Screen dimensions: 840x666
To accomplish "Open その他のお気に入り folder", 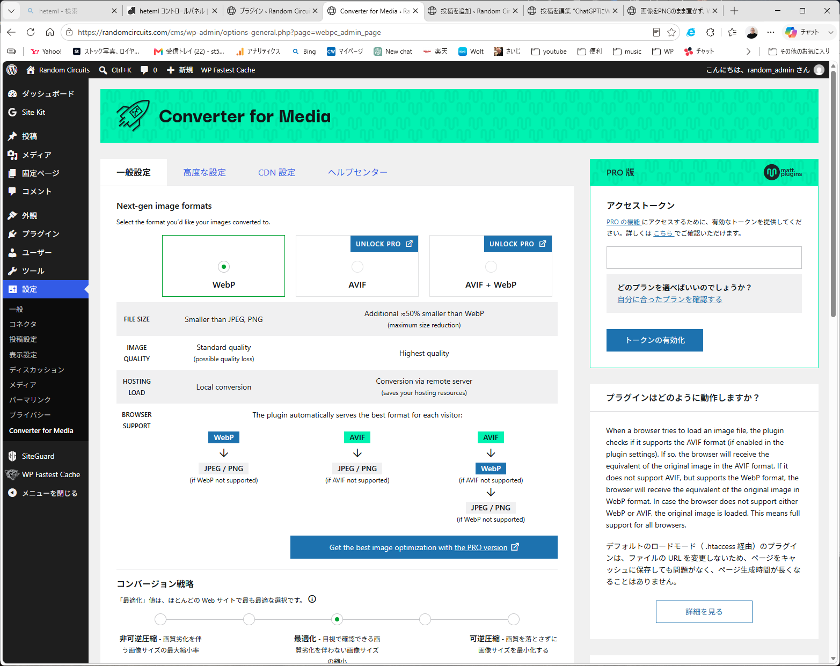I will click(799, 52).
